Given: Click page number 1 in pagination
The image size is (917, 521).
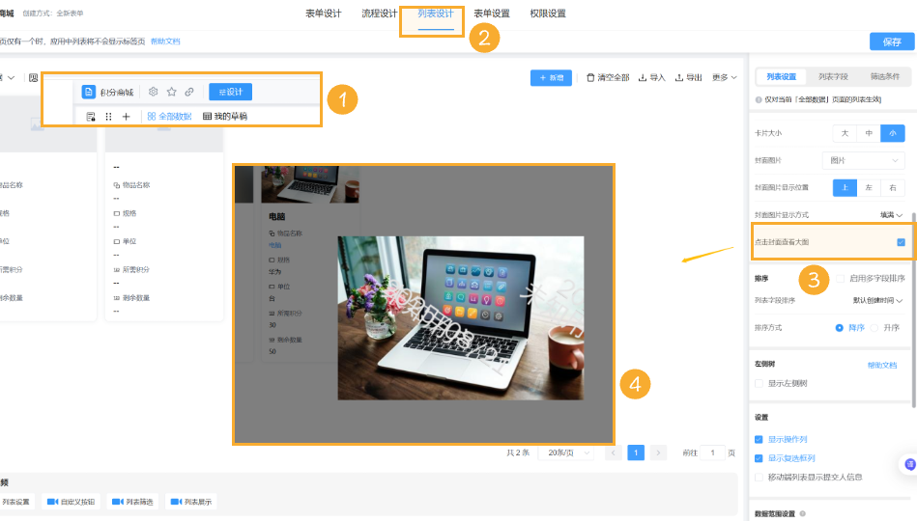Looking at the screenshot, I should (636, 452).
